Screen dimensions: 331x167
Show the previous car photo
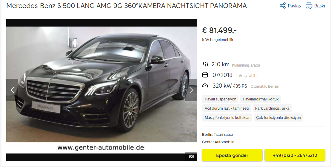point(12,90)
